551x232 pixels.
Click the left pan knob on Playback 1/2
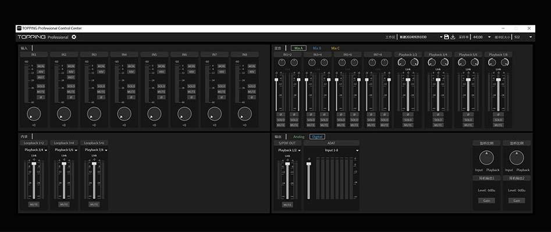click(x=401, y=62)
